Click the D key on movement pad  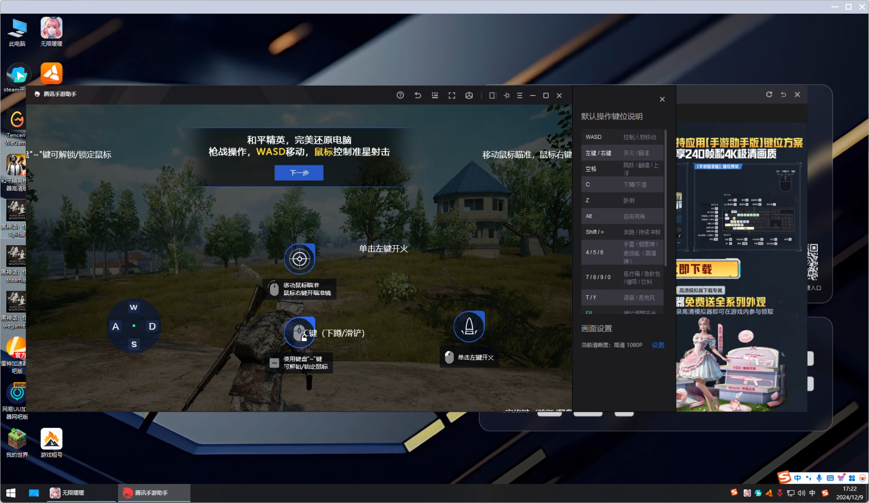point(152,326)
